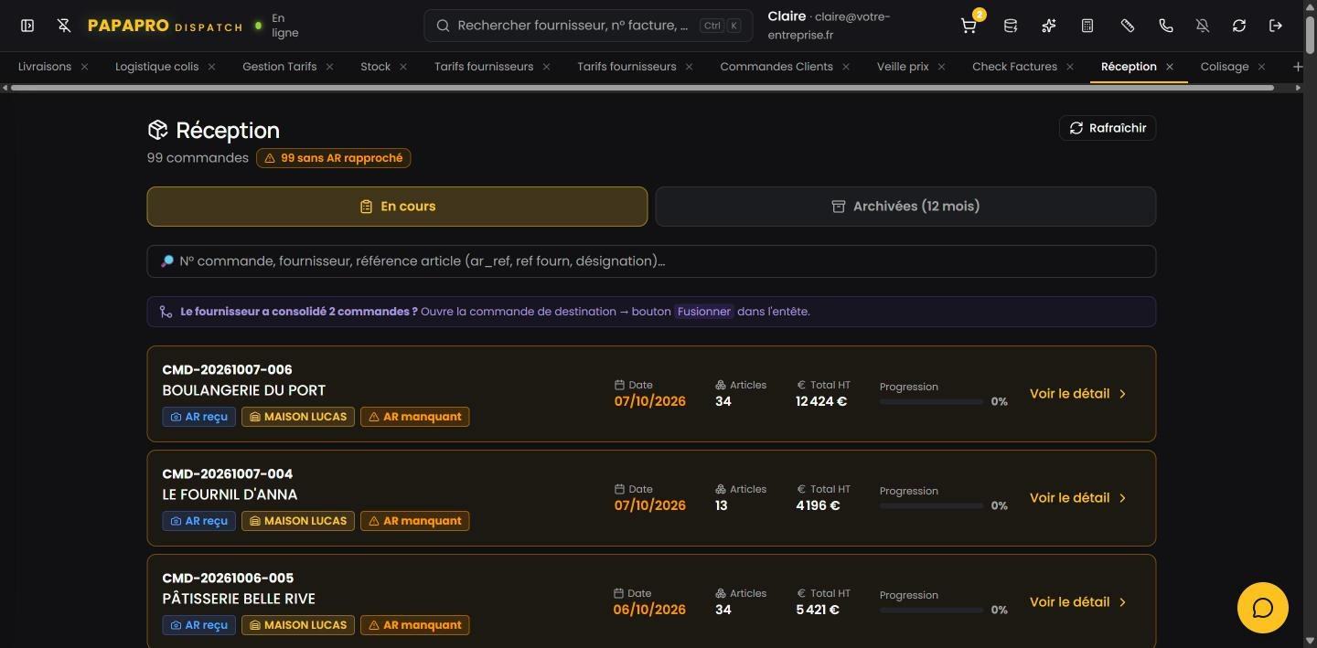This screenshot has width=1317, height=648.
Task: Switch to the Logistique colis tab
Action: click(156, 67)
